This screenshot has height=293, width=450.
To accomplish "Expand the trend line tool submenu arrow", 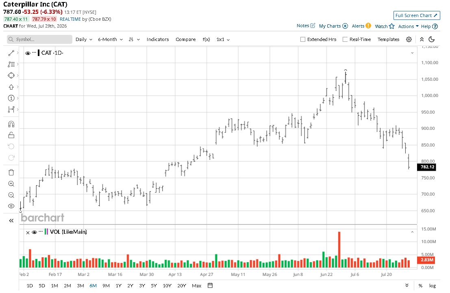I will [18, 53].
